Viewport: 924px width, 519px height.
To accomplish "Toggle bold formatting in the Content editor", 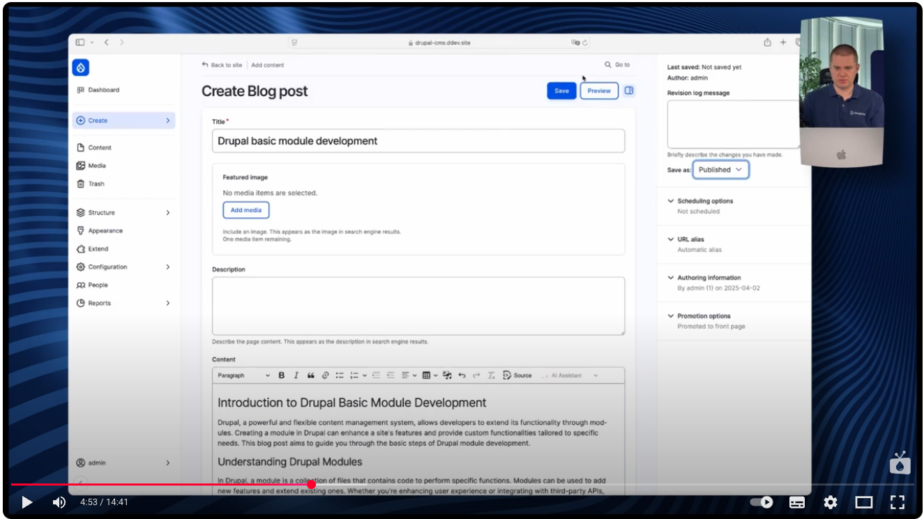I will click(281, 375).
